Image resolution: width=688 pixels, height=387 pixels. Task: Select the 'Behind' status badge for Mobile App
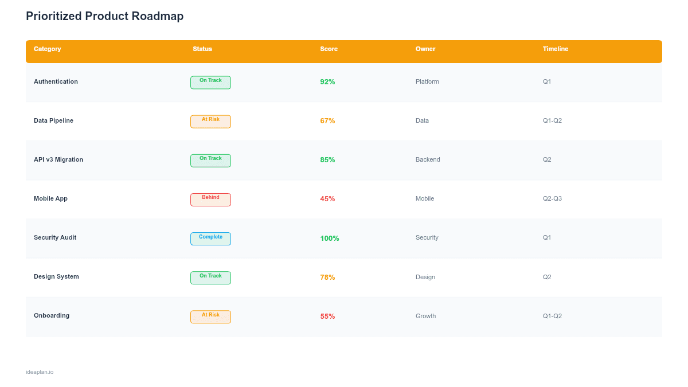click(x=210, y=200)
